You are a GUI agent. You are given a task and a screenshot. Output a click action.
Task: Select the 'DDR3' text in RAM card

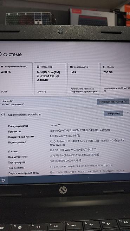coord(4,92)
